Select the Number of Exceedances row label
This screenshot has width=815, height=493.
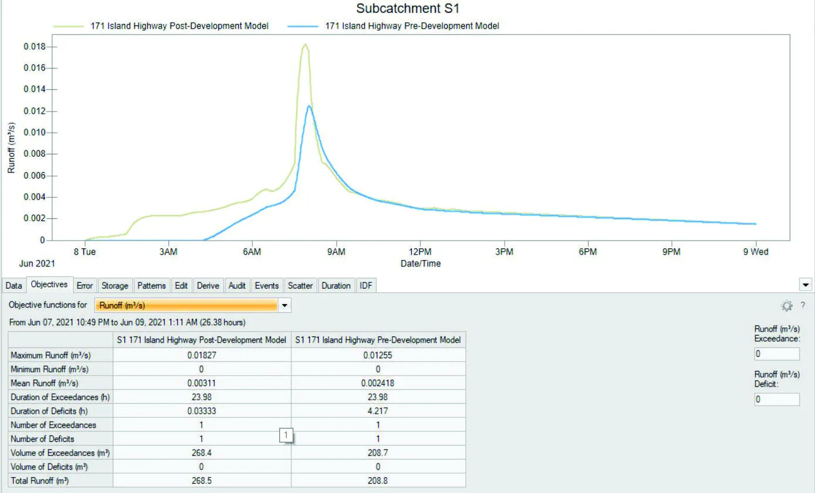[60, 425]
